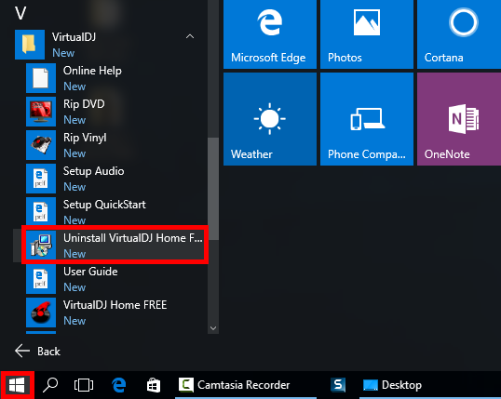This screenshot has width=501, height=399.
Task: Open the Cortana tile
Action: point(459,34)
